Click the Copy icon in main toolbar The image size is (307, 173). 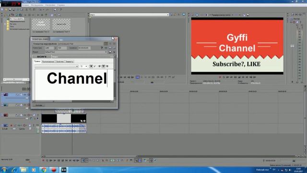[31, 10]
